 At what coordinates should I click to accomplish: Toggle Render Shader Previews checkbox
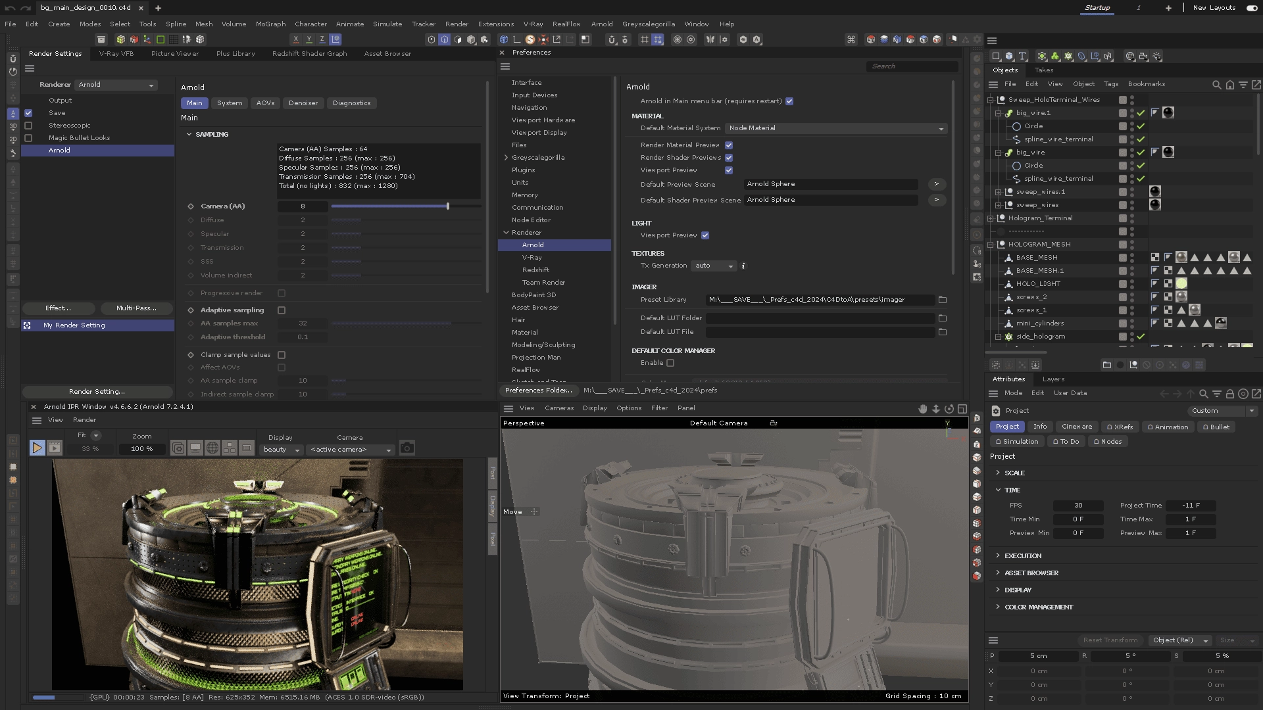(x=729, y=158)
